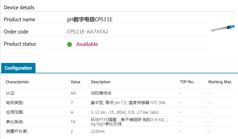Click the 120mm description text
This screenshot has width=238, height=139.
[x=98, y=131]
